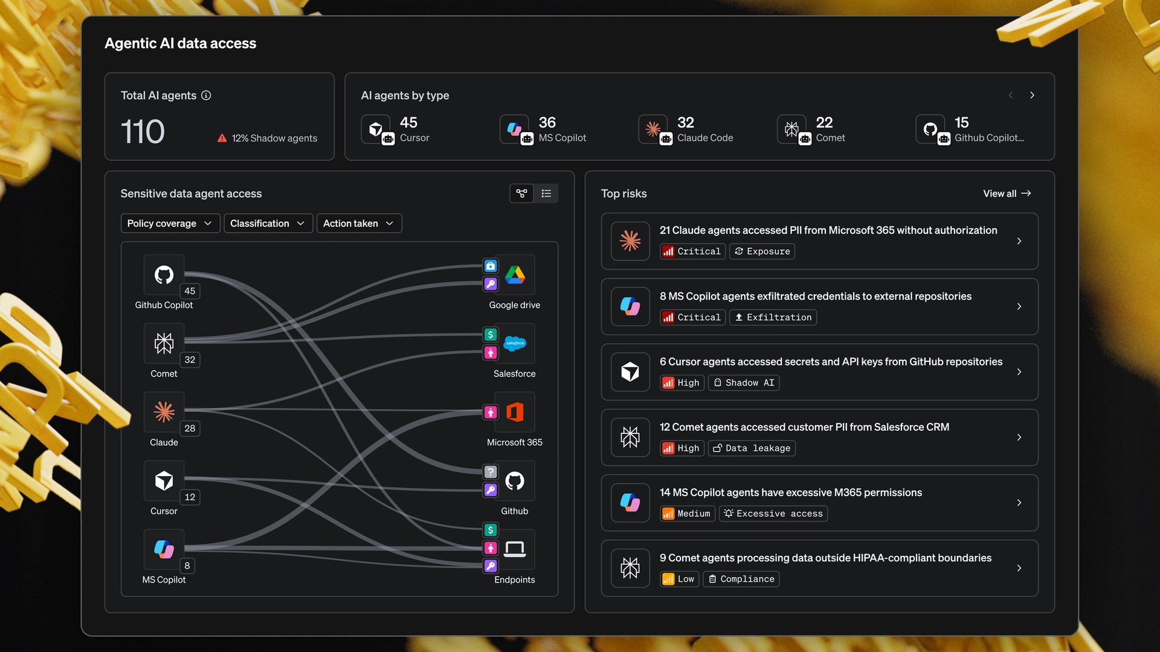Expand the MS Copilot exfiltrated credentials risk
This screenshot has height=652, width=1160.
tap(1019, 306)
